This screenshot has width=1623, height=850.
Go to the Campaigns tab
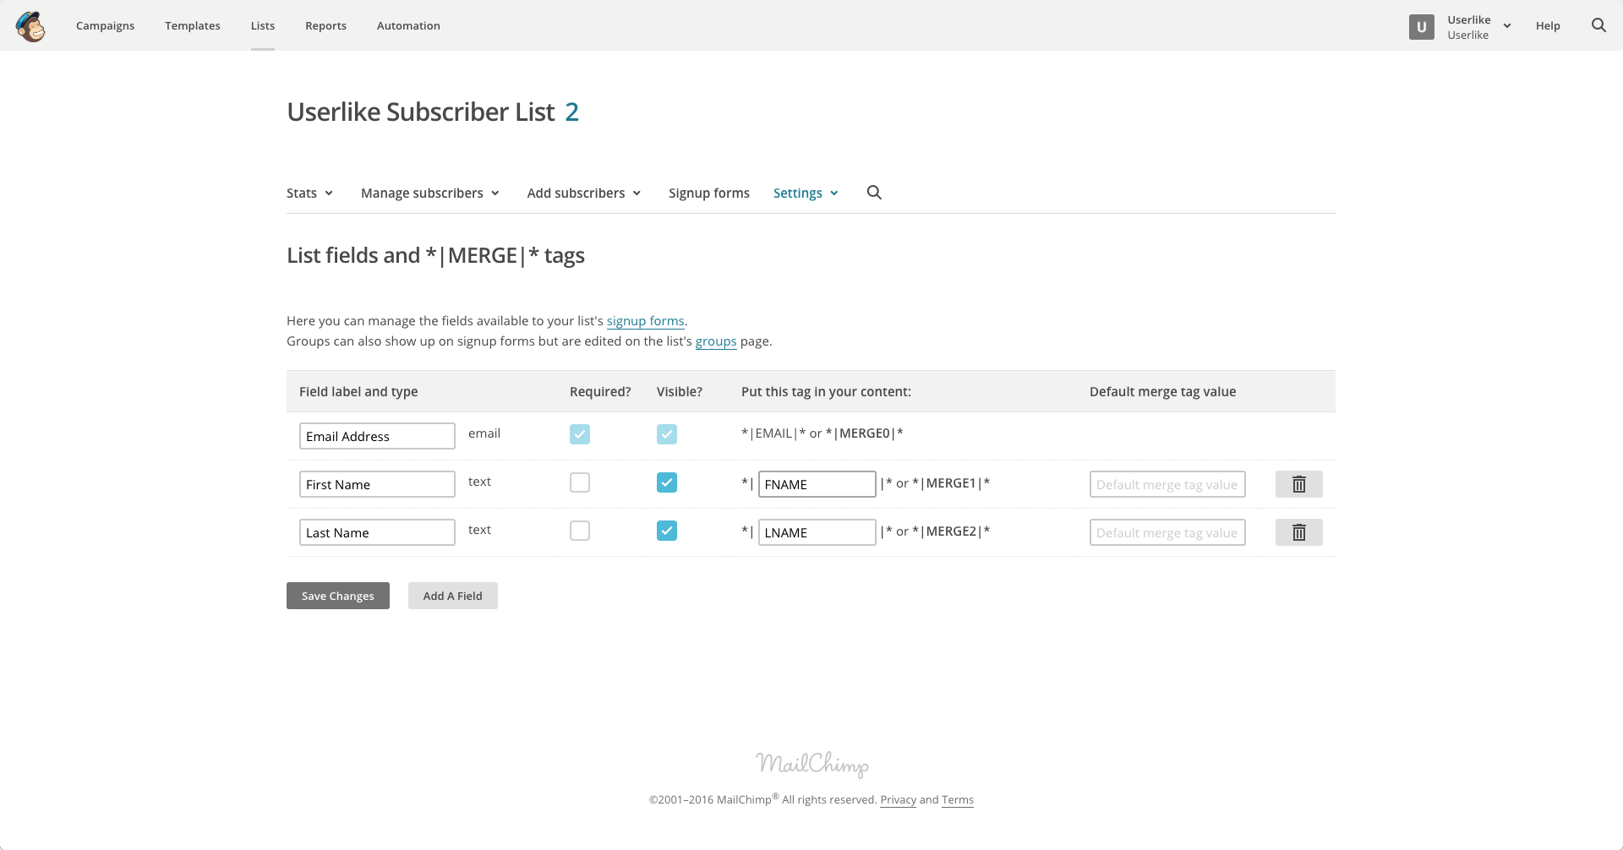[x=105, y=26]
